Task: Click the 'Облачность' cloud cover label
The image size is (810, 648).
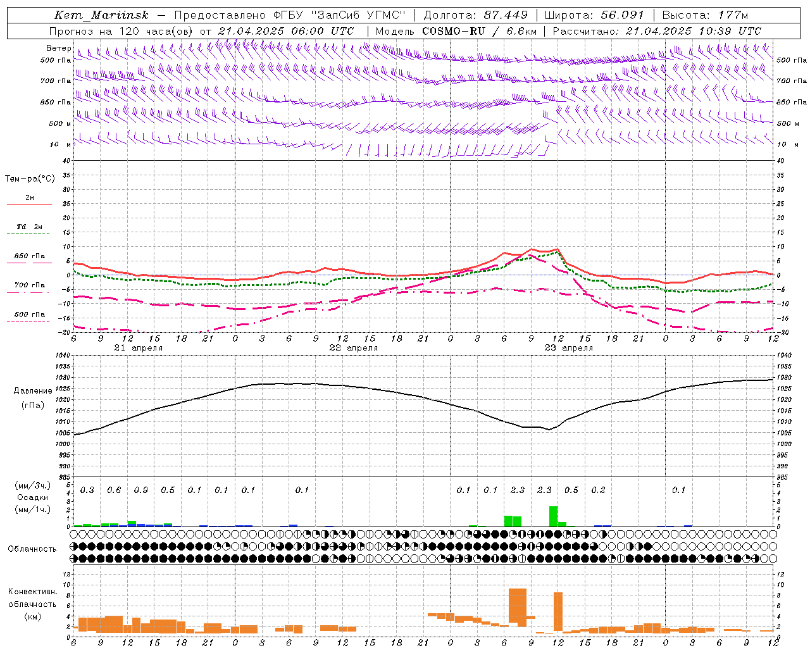Action: tap(32, 549)
